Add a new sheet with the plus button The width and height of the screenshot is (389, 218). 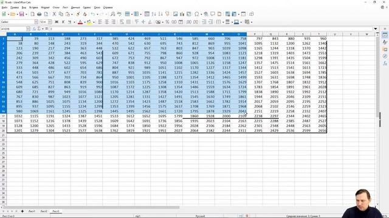(22, 211)
